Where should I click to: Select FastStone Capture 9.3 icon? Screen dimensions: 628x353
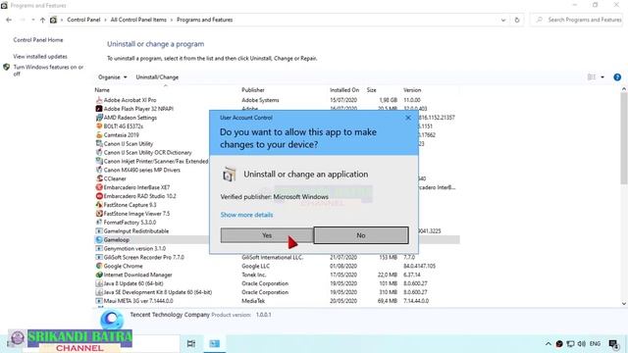(x=99, y=205)
